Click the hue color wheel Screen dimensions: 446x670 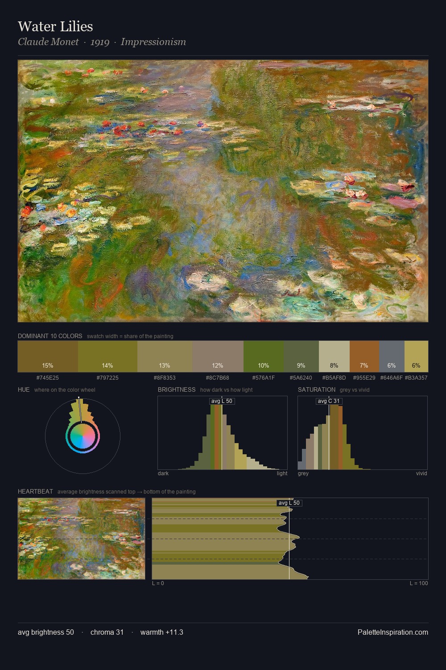[x=83, y=436]
